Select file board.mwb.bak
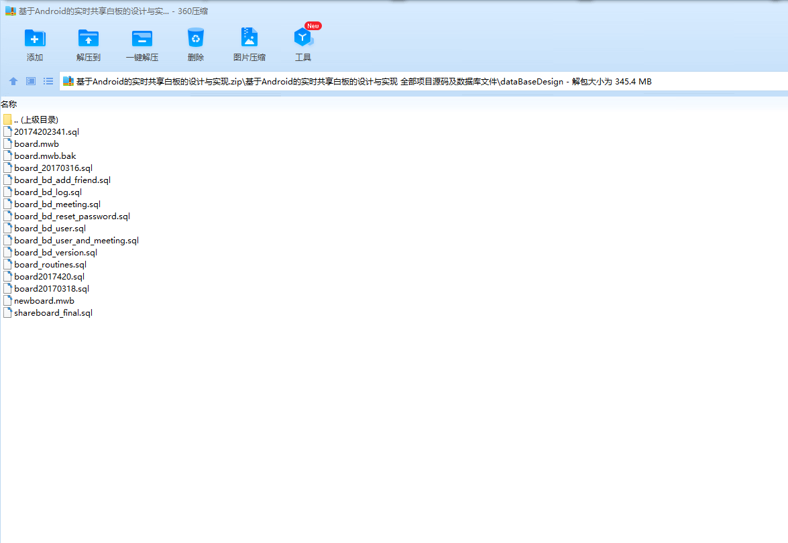Screen dimensions: 788x543 coord(45,156)
